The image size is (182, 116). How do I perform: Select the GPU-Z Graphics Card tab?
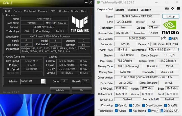pos(105,9)
